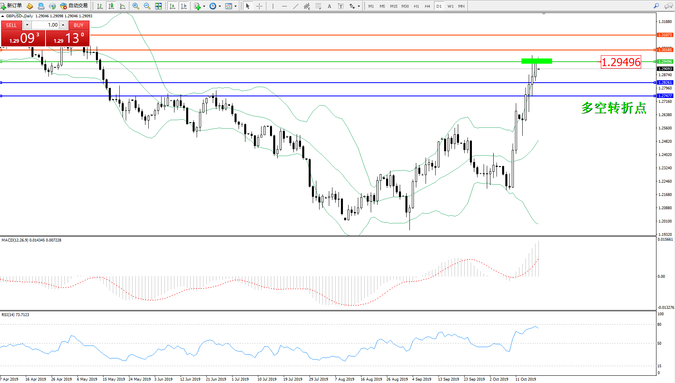
Task: Open the chart templates dropdown
Action: tap(235, 6)
